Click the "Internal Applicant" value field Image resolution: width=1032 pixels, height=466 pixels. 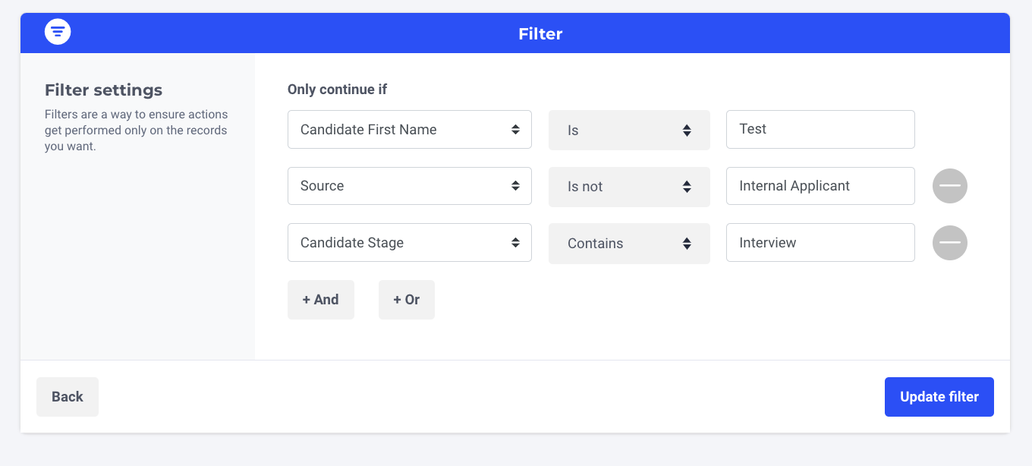pyautogui.click(x=820, y=186)
